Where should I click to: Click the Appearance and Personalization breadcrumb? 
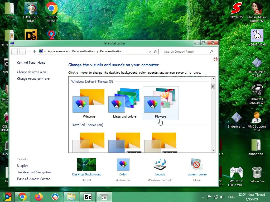71,51
